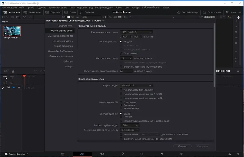
Task: Mute audio with the speaker icon
Action: pyautogui.click(x=238, y=17)
